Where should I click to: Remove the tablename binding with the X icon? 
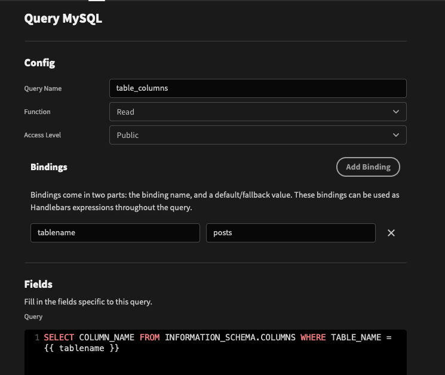[391, 233]
